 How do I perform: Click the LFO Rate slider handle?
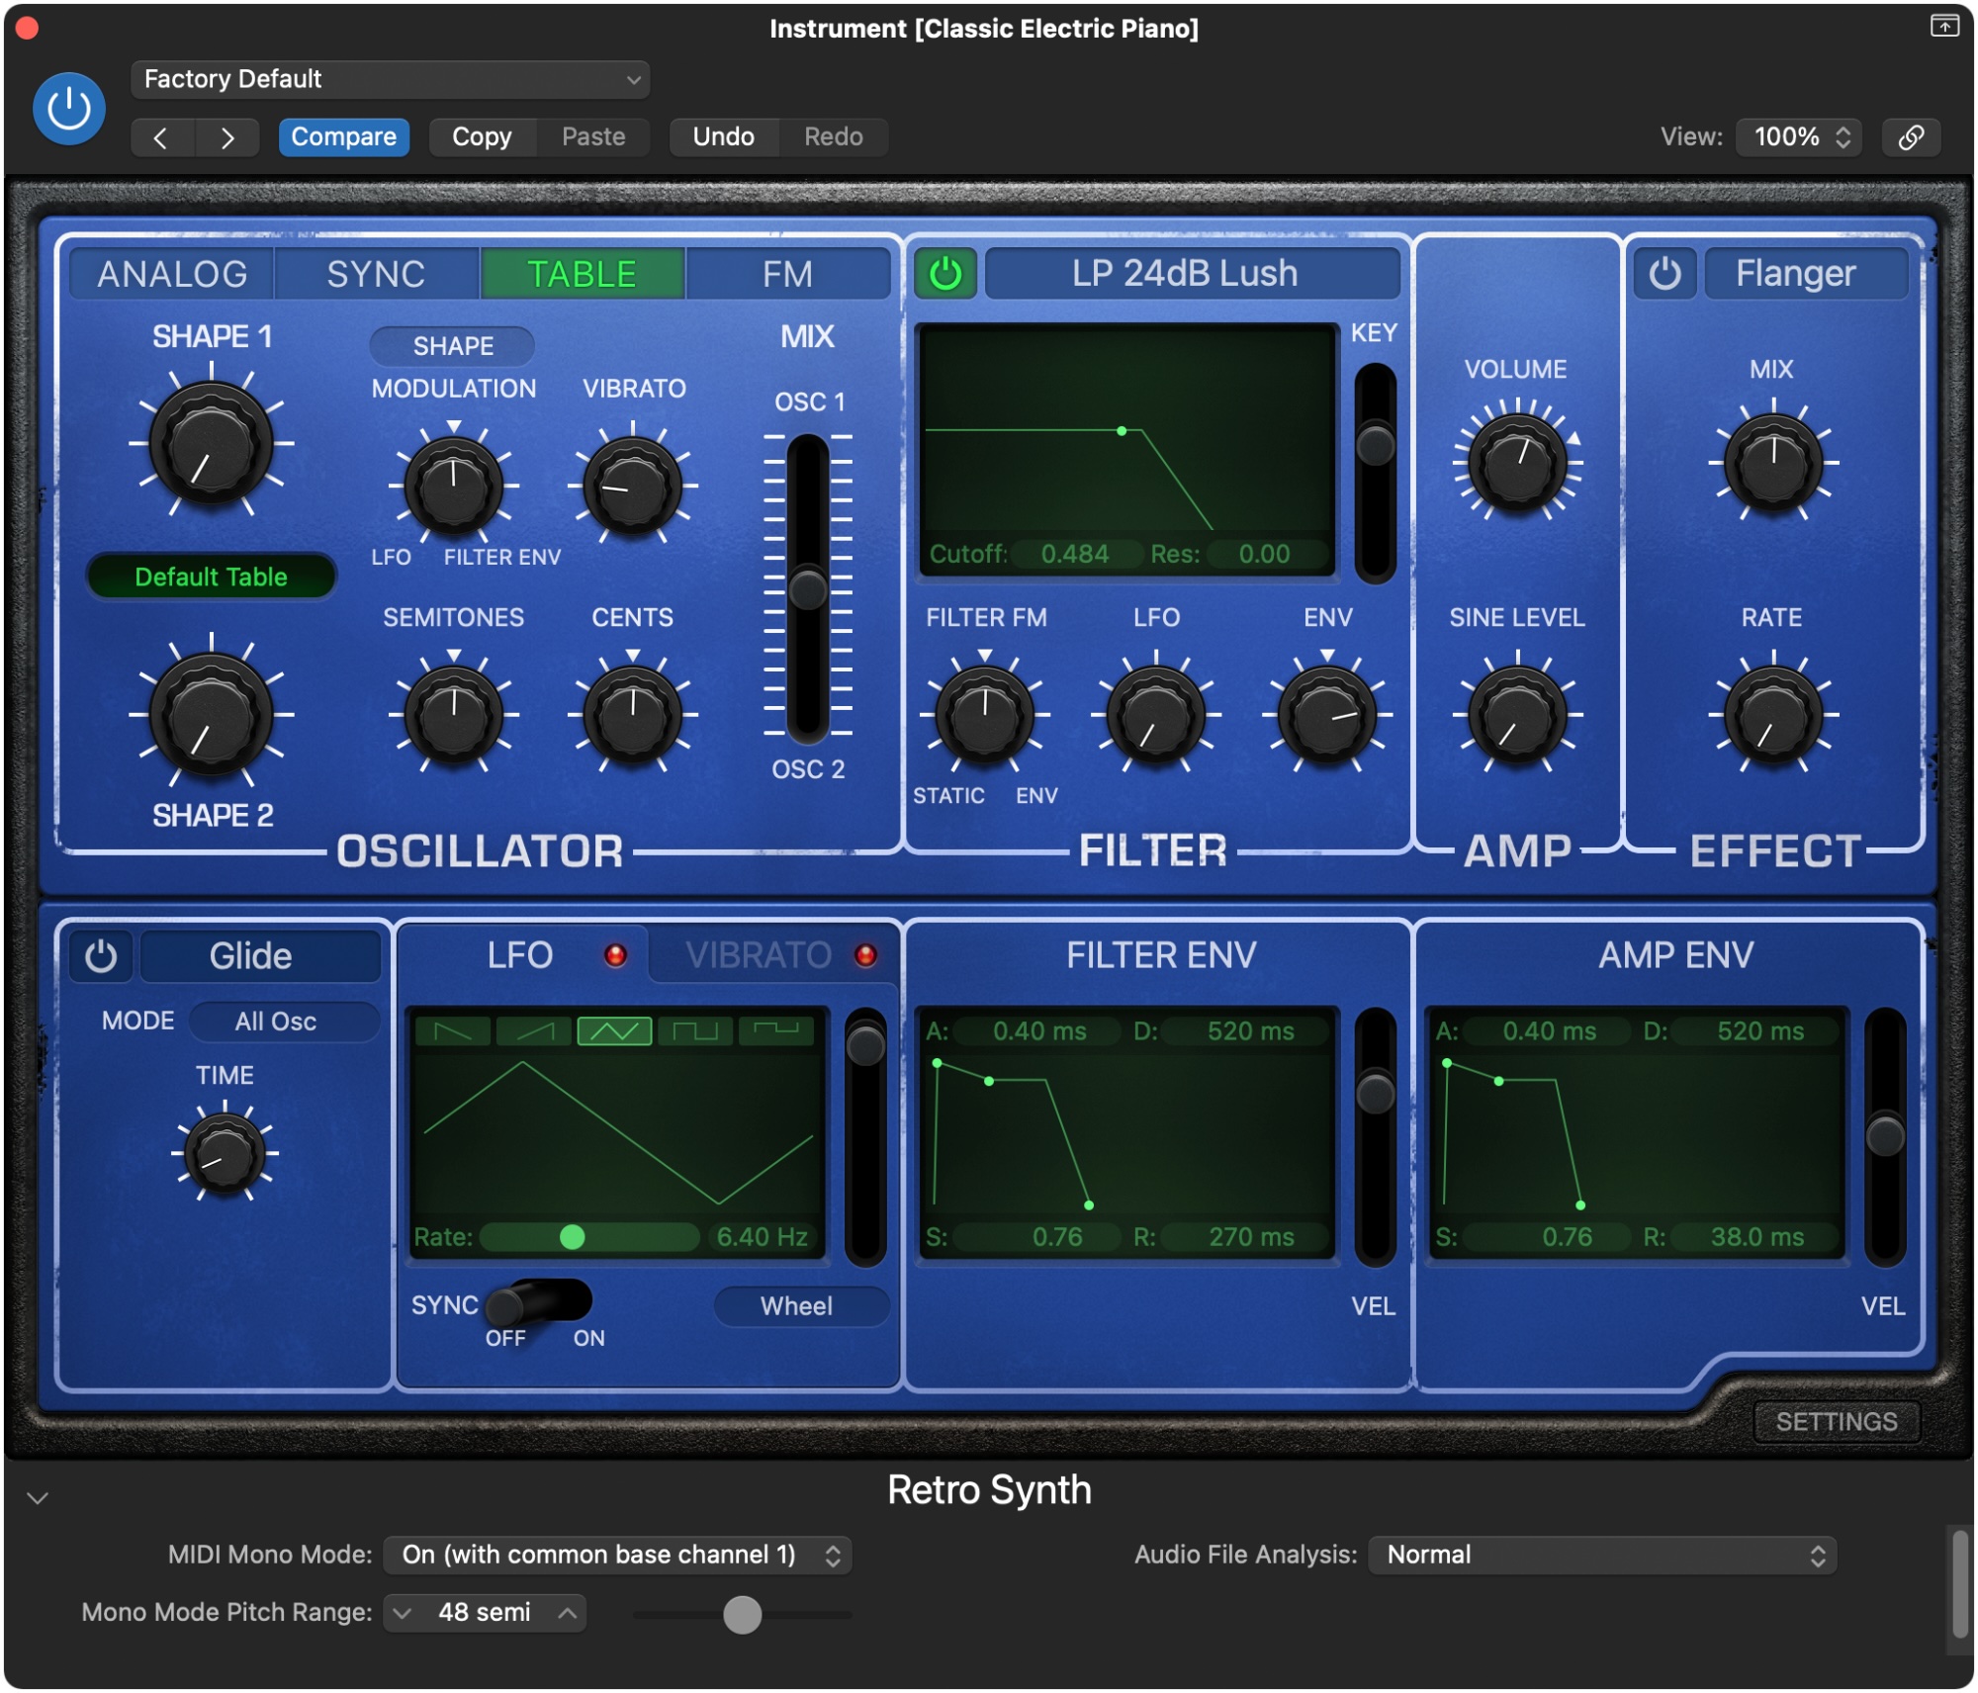coord(573,1237)
